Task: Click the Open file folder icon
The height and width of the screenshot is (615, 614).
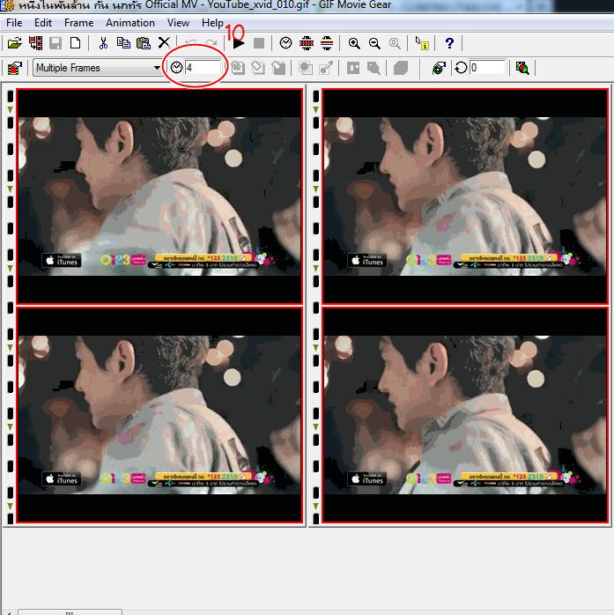Action: pos(15,43)
